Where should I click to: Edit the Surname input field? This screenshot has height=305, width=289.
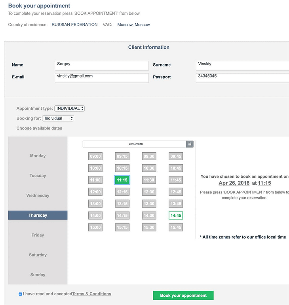242,66
